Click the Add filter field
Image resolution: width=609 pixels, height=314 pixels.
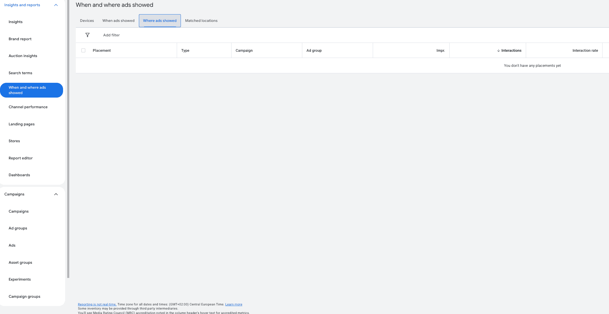(x=111, y=35)
